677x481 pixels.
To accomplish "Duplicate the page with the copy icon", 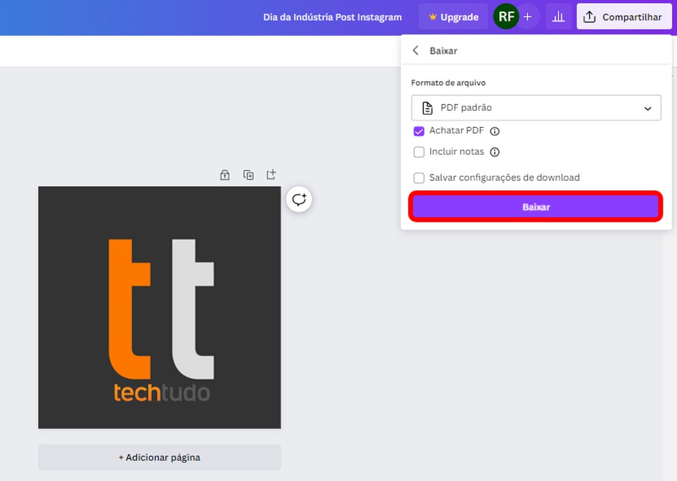I will pyautogui.click(x=248, y=175).
